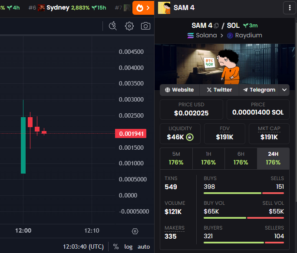Open the chart quick search indicator icon
Image resolution: width=297 pixels, height=253 pixels.
pos(113,26)
